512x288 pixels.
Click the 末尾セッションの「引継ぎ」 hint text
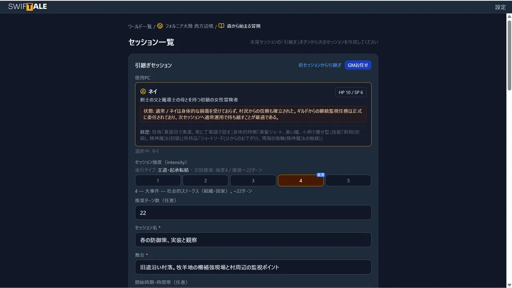[x=314, y=42]
